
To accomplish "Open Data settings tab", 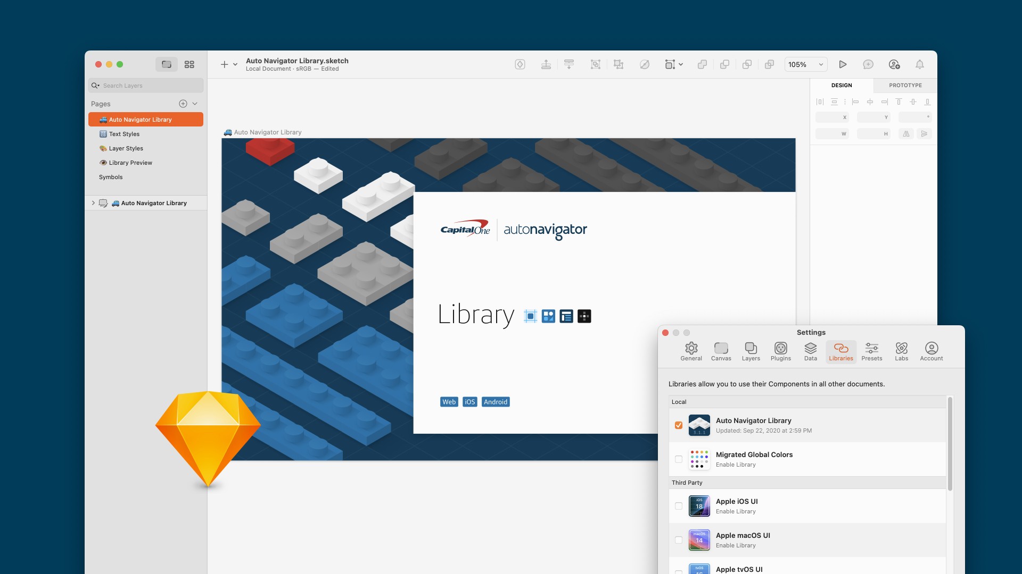I will (x=811, y=352).
